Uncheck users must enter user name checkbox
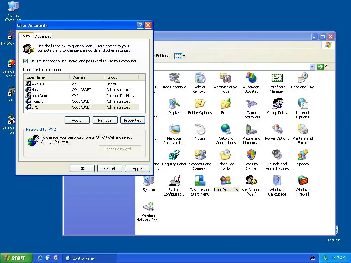The height and width of the screenshot is (263, 351). click(x=25, y=61)
